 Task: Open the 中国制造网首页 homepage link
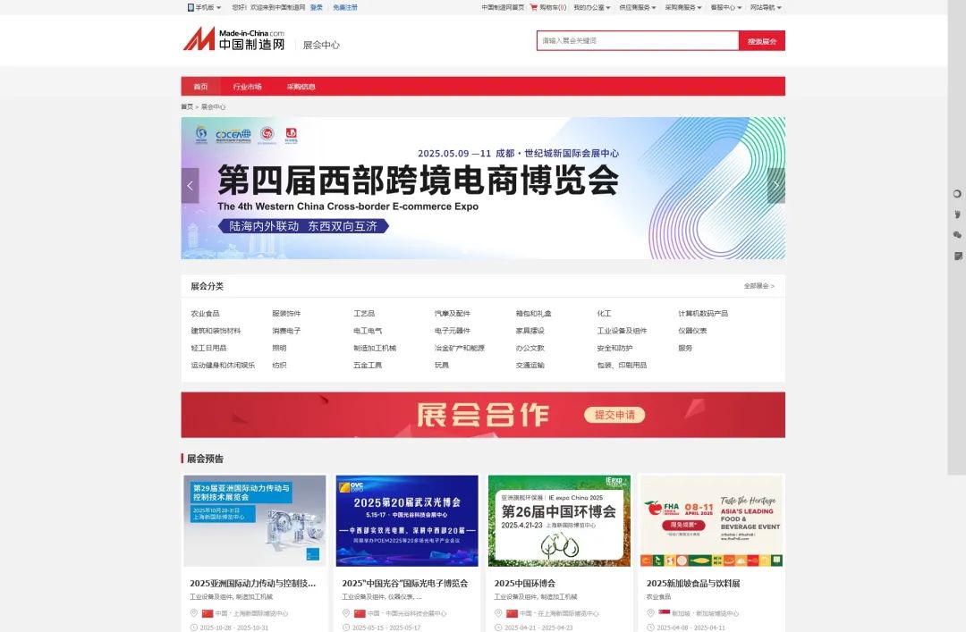503,7
